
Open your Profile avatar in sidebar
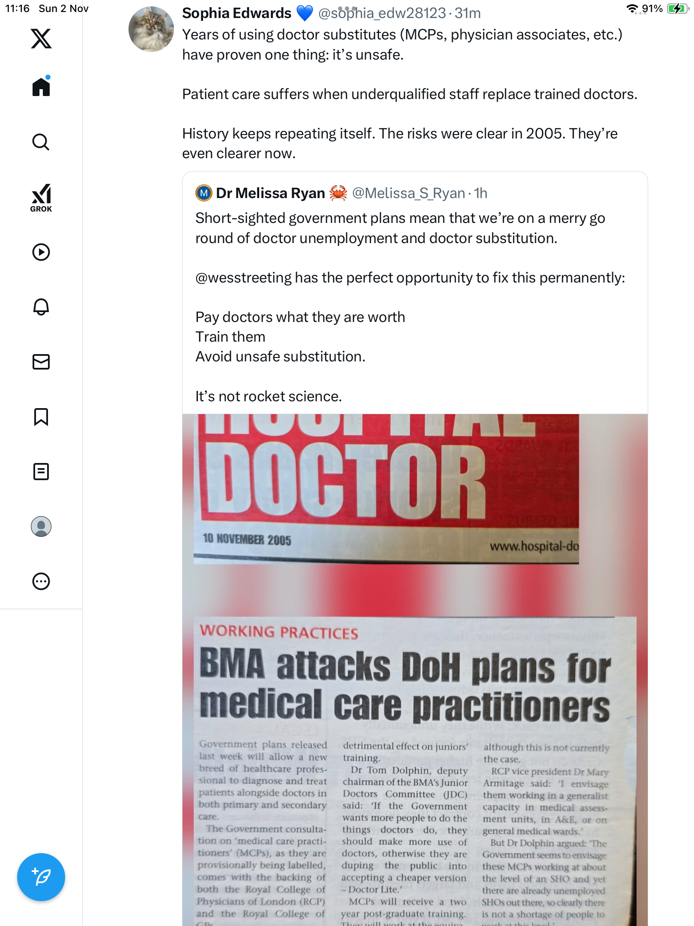(x=41, y=526)
